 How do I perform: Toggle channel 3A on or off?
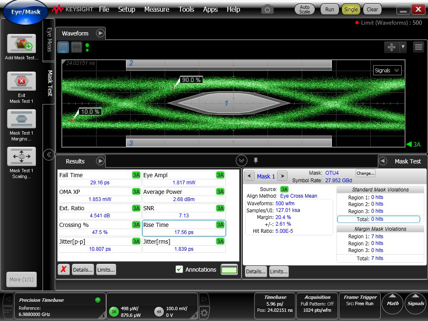[x=114, y=311]
